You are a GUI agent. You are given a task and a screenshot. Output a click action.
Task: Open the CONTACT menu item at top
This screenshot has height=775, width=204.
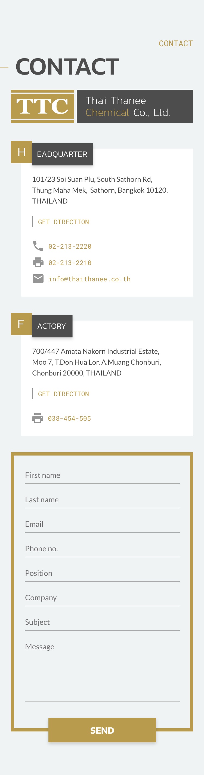176,44
